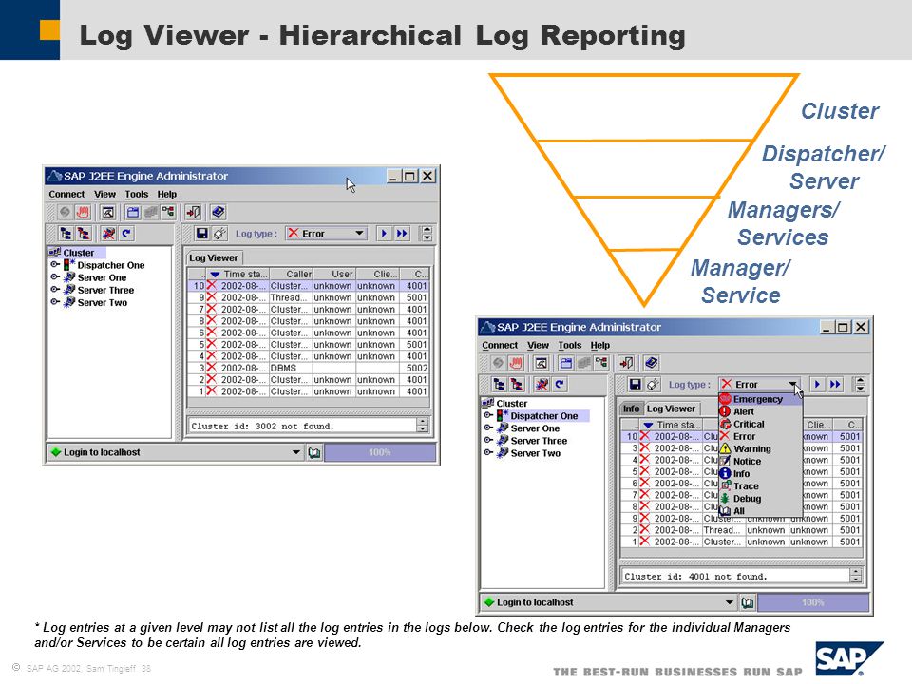Select Log Viewer tab in left window

pyautogui.click(x=214, y=258)
